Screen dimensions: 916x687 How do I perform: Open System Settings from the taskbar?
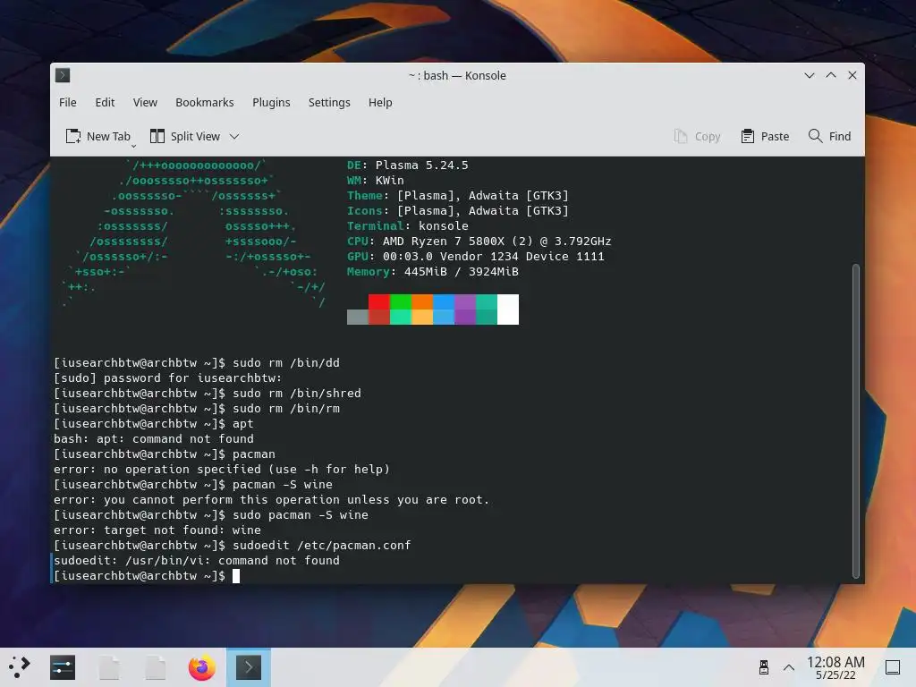[63, 667]
